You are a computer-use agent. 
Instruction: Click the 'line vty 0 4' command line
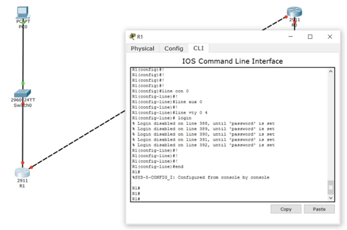pos(170,113)
